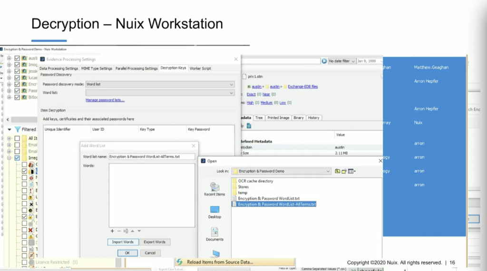Uncheck the Bitloc evidence checkbox
This screenshot has height=271, width=487.
17,97
